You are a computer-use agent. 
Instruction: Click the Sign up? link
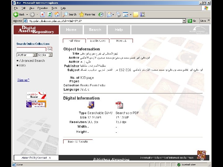click(23, 80)
